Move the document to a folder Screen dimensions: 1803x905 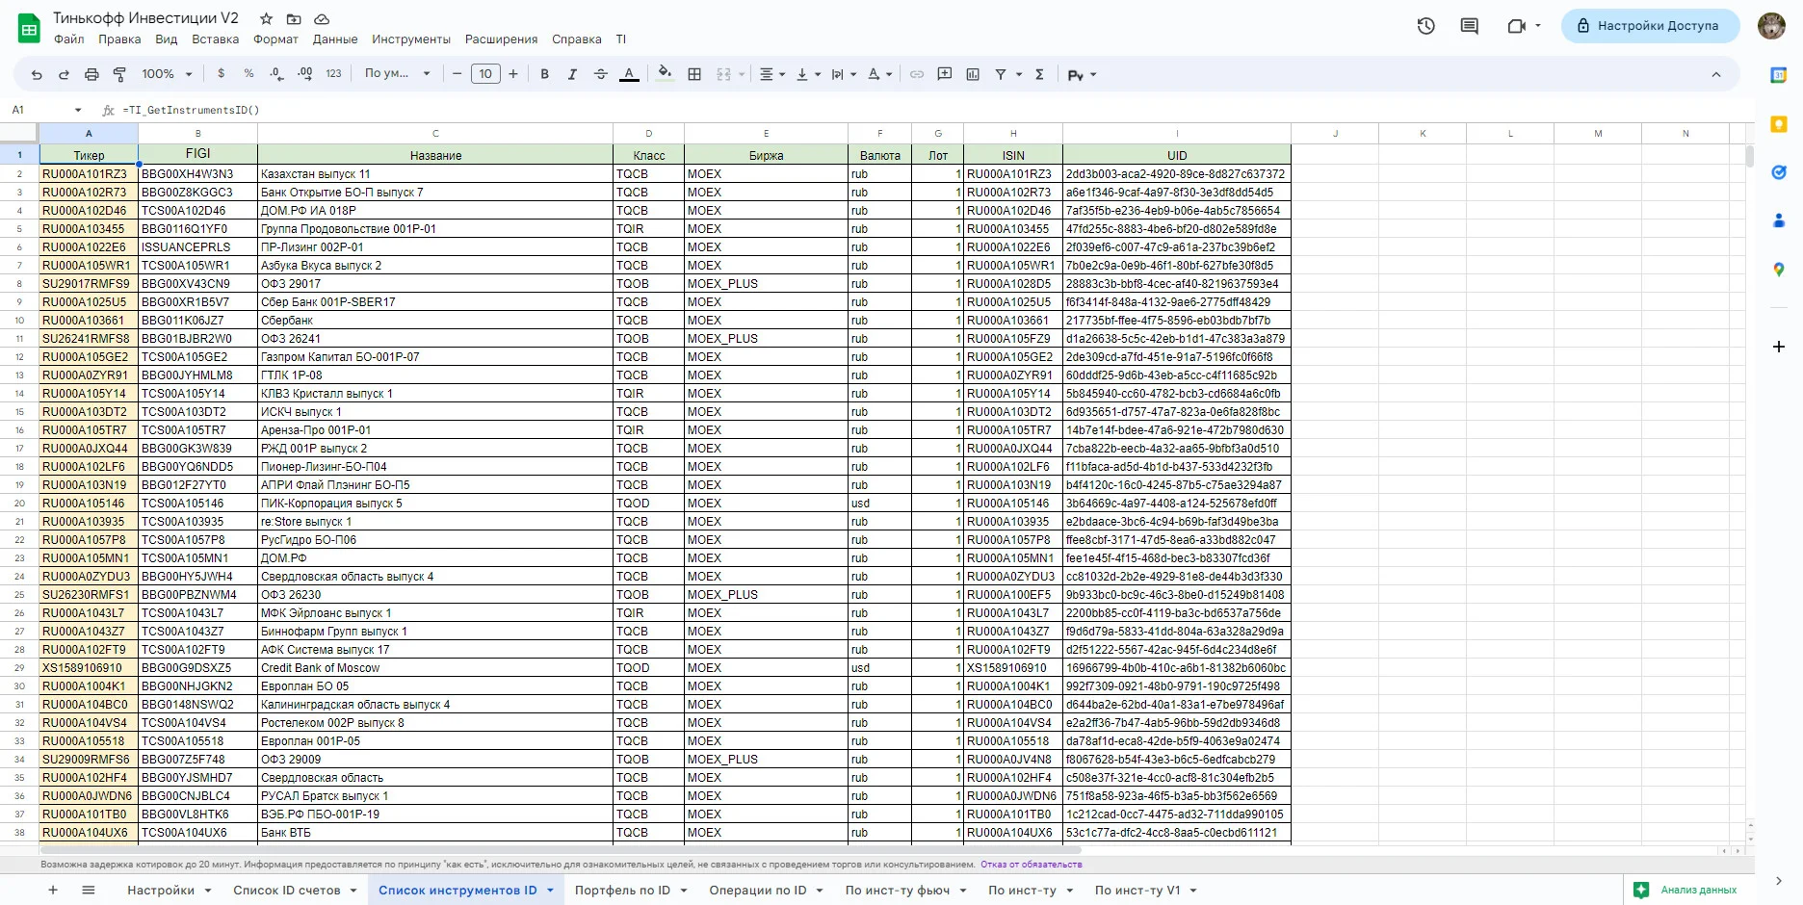point(294,19)
